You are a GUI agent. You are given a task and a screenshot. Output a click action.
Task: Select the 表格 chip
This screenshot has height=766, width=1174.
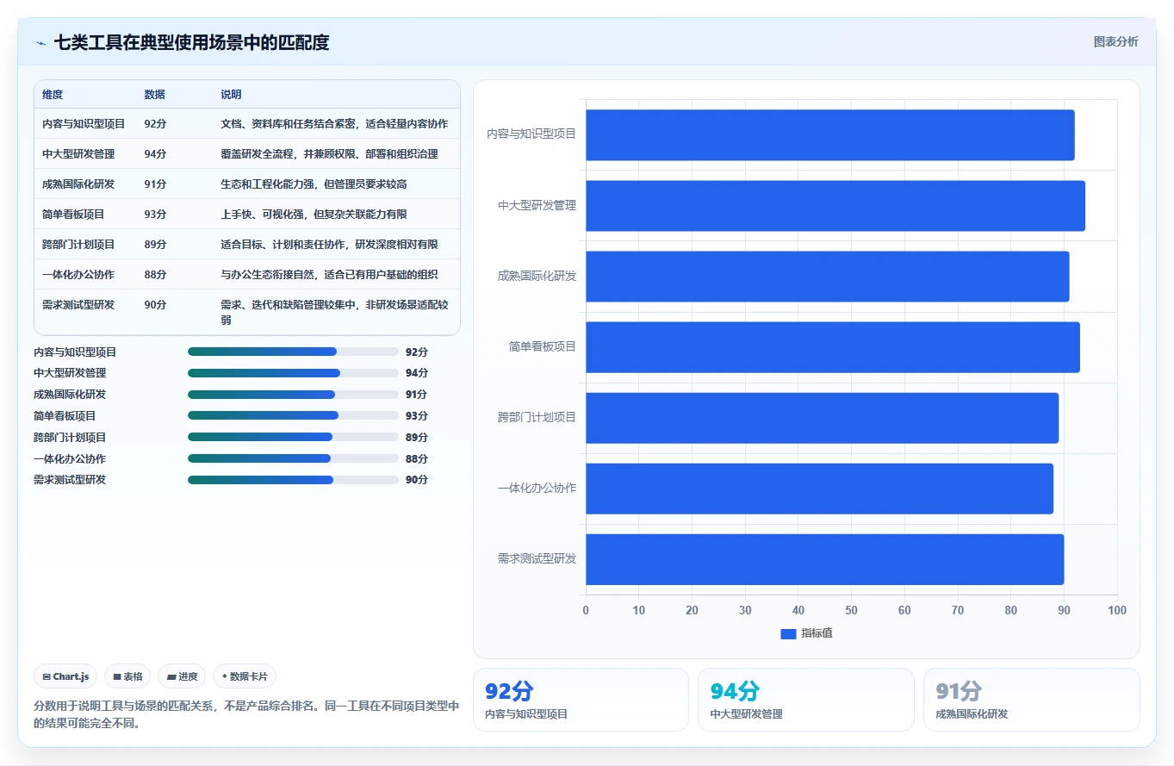click(128, 676)
